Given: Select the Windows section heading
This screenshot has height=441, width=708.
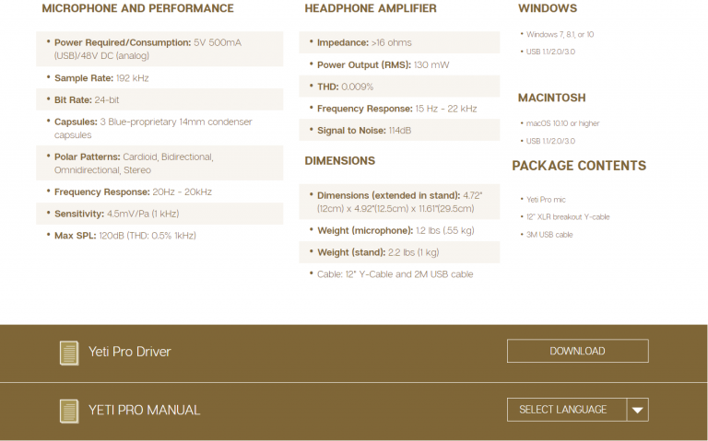Looking at the screenshot, I should pos(548,9).
